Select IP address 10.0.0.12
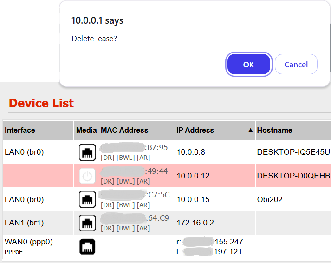The width and height of the screenshot is (331, 263). 193,176
